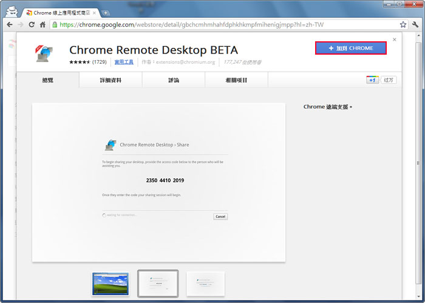Click the Chrome Remote Desktop BETA title

[154, 50]
